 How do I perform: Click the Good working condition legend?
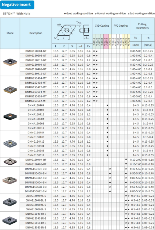click(x=79, y=13)
